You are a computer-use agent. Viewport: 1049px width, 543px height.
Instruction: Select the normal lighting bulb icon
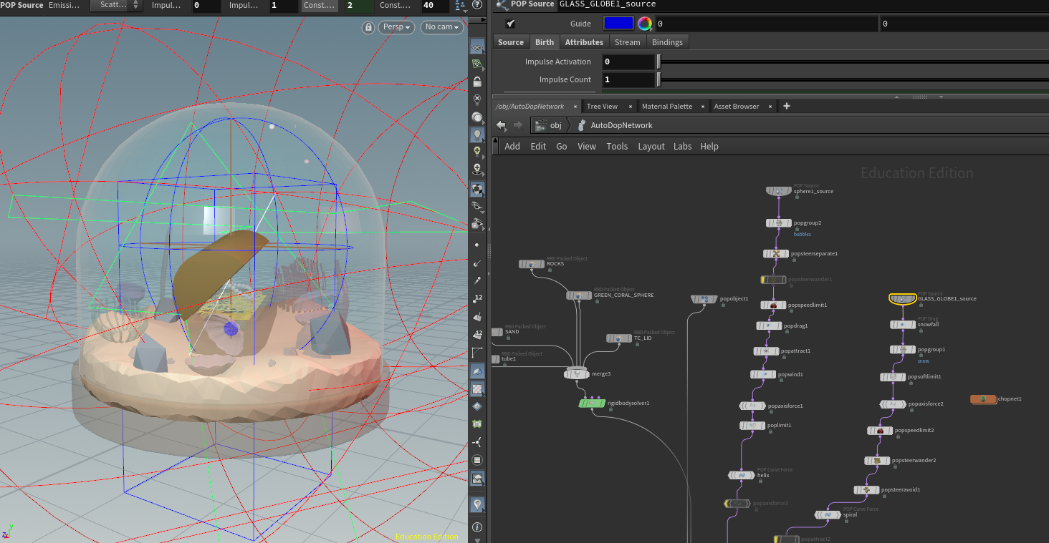pos(477,134)
